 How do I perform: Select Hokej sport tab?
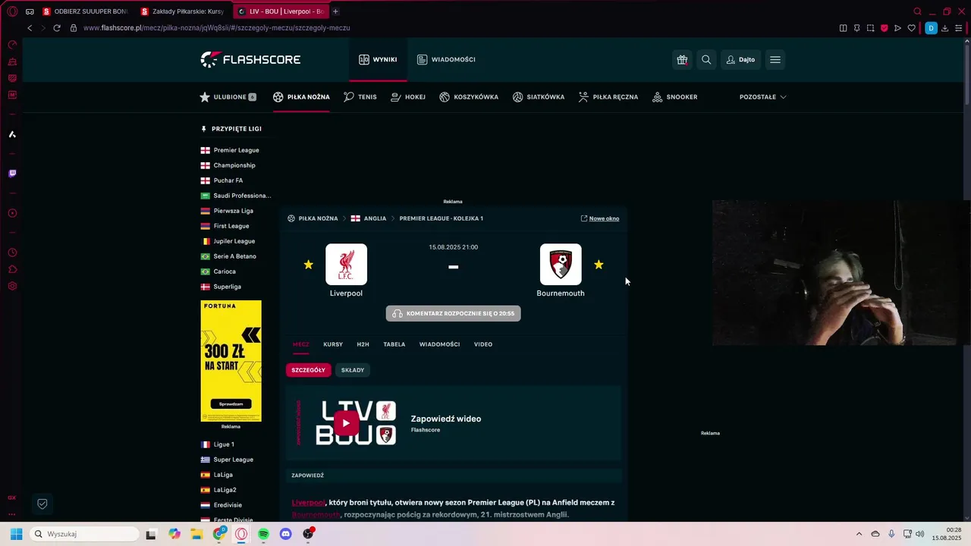tap(408, 97)
